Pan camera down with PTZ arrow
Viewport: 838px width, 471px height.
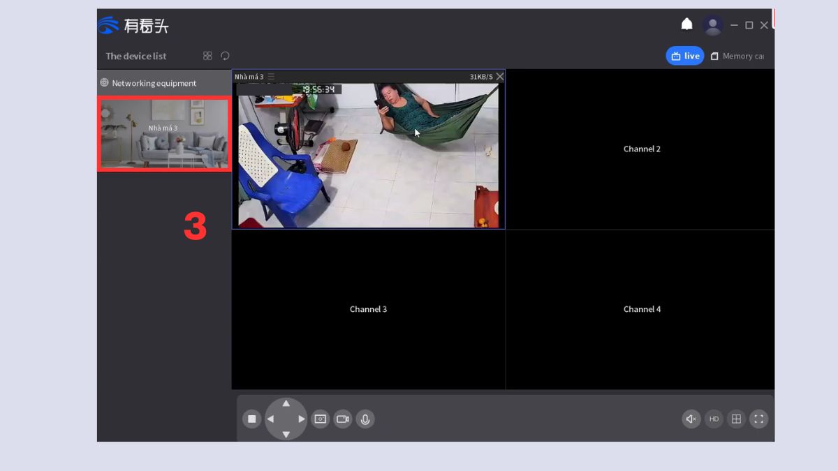[286, 434]
